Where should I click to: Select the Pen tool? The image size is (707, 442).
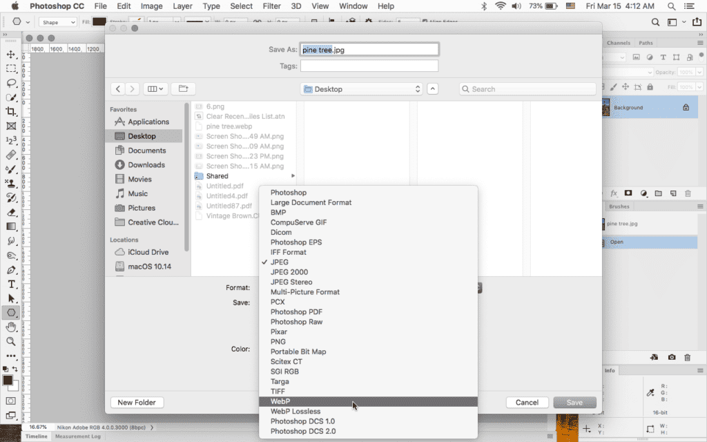pyautogui.click(x=11, y=270)
